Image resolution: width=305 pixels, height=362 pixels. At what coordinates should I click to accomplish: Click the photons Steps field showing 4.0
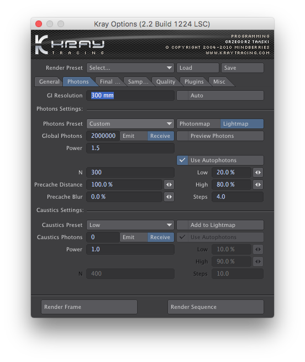coord(238,196)
